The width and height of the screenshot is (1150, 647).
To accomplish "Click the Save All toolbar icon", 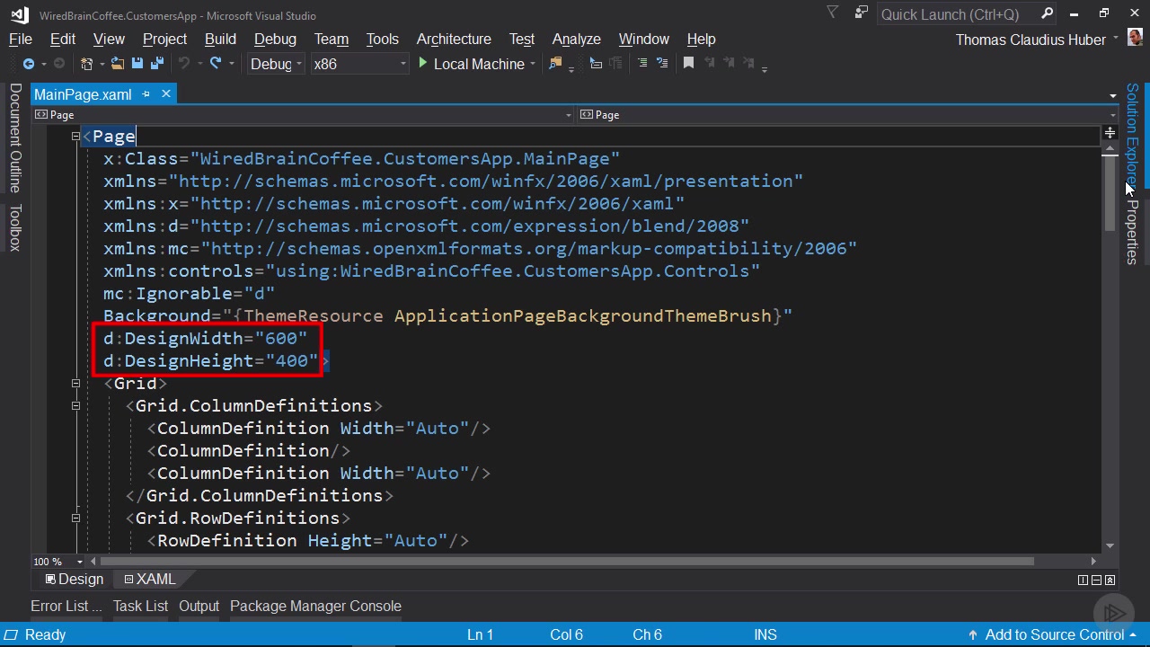I will click(x=157, y=64).
